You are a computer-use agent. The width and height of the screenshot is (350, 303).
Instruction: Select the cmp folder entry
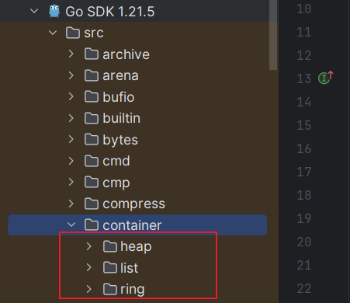tap(137, 183)
